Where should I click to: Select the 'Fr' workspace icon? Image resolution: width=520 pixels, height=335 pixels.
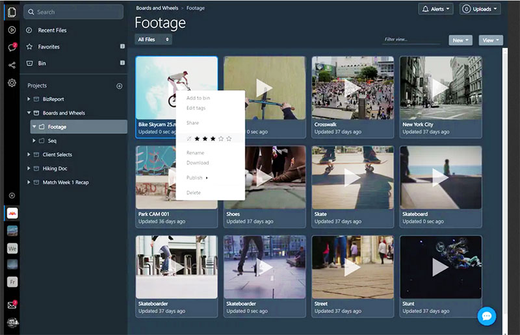[12, 282]
